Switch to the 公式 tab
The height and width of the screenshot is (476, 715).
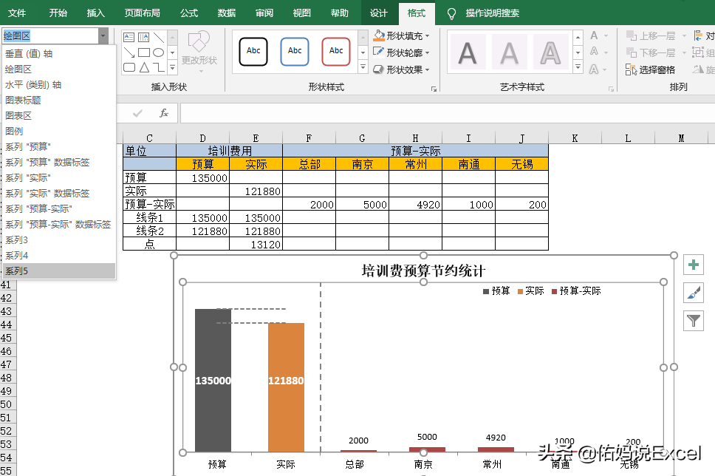click(189, 13)
